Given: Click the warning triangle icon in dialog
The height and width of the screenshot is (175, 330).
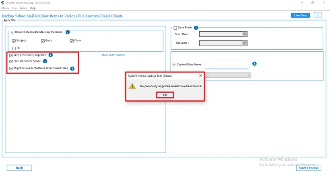Looking at the screenshot, I should (x=132, y=86).
